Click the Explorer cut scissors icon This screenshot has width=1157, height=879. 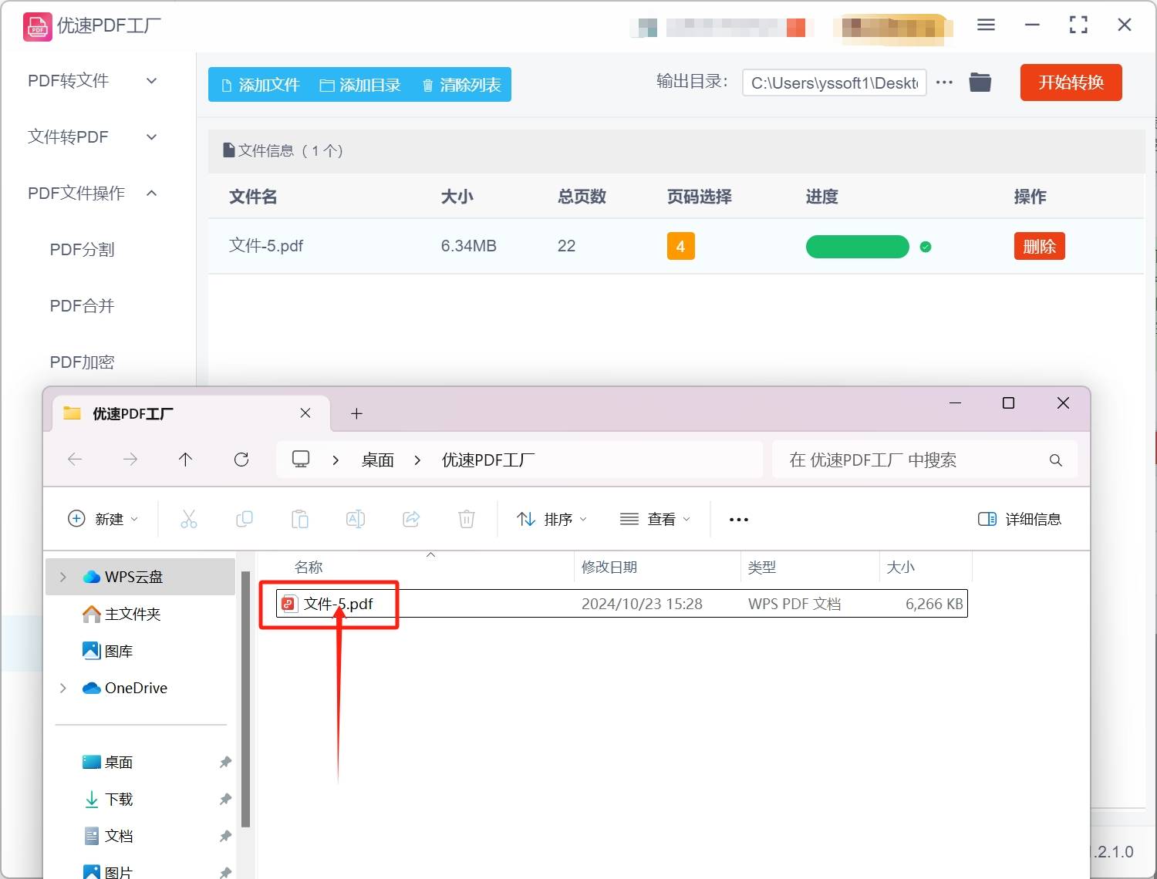(x=188, y=519)
